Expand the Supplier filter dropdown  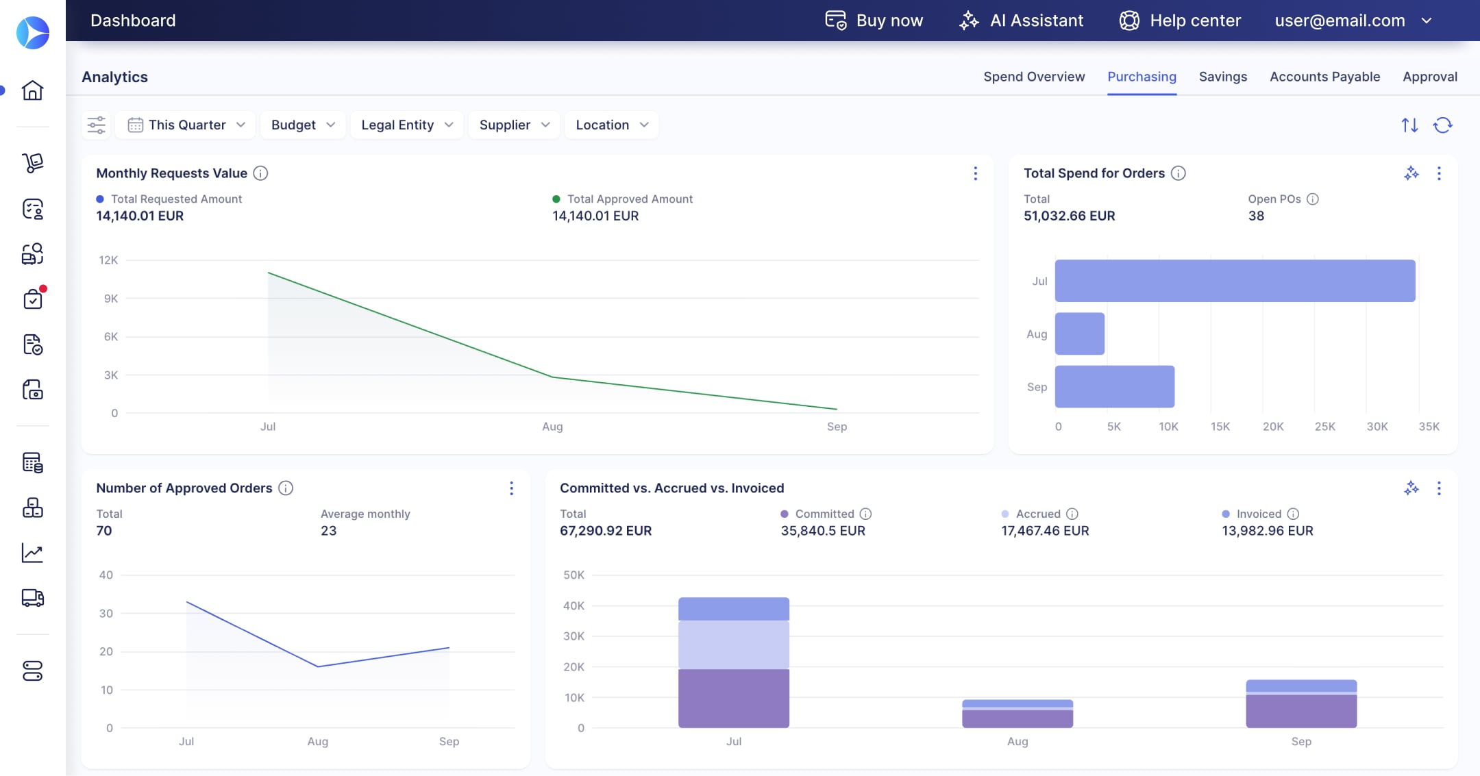(514, 125)
